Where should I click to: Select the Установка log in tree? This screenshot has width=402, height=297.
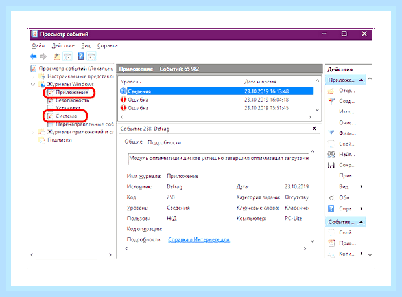pyautogui.click(x=68, y=108)
